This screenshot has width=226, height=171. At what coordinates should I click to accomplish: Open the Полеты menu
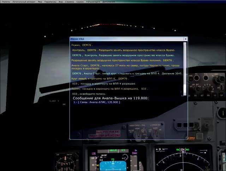[x=6, y=2]
